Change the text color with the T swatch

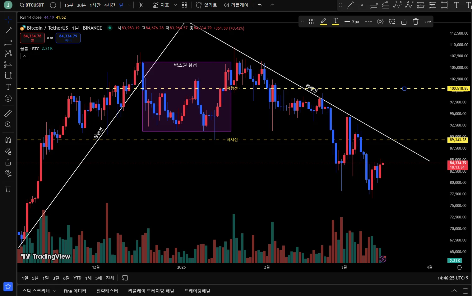pyautogui.click(x=335, y=21)
